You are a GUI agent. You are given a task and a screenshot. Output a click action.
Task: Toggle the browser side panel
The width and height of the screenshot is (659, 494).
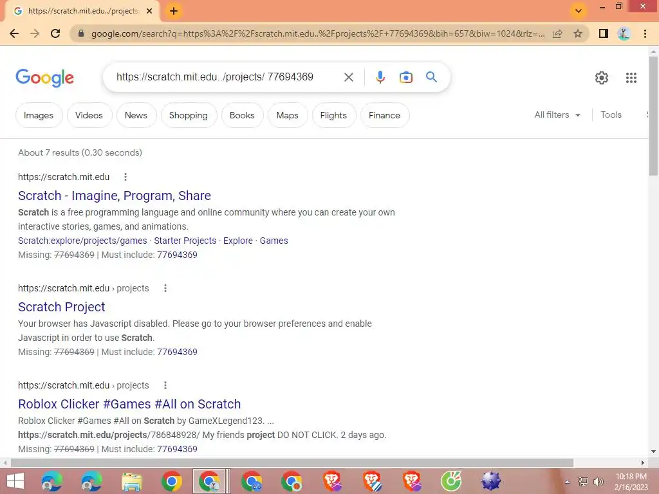pyautogui.click(x=604, y=33)
